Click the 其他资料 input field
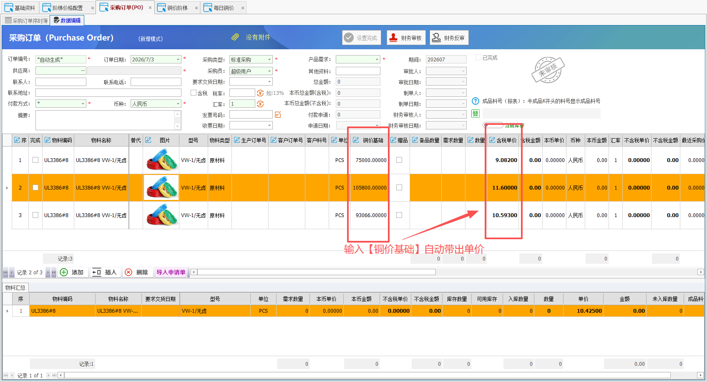 coord(358,71)
